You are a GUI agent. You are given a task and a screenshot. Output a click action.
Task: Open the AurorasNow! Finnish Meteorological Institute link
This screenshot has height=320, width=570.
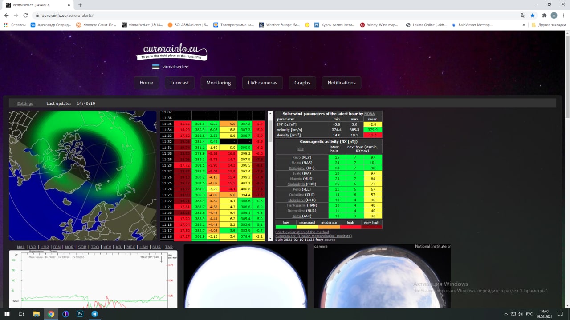(313, 236)
